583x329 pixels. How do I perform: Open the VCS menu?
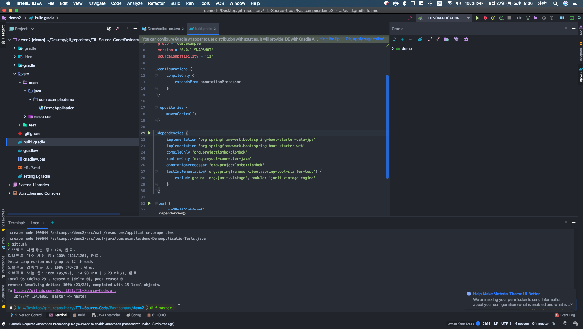pyautogui.click(x=219, y=3)
